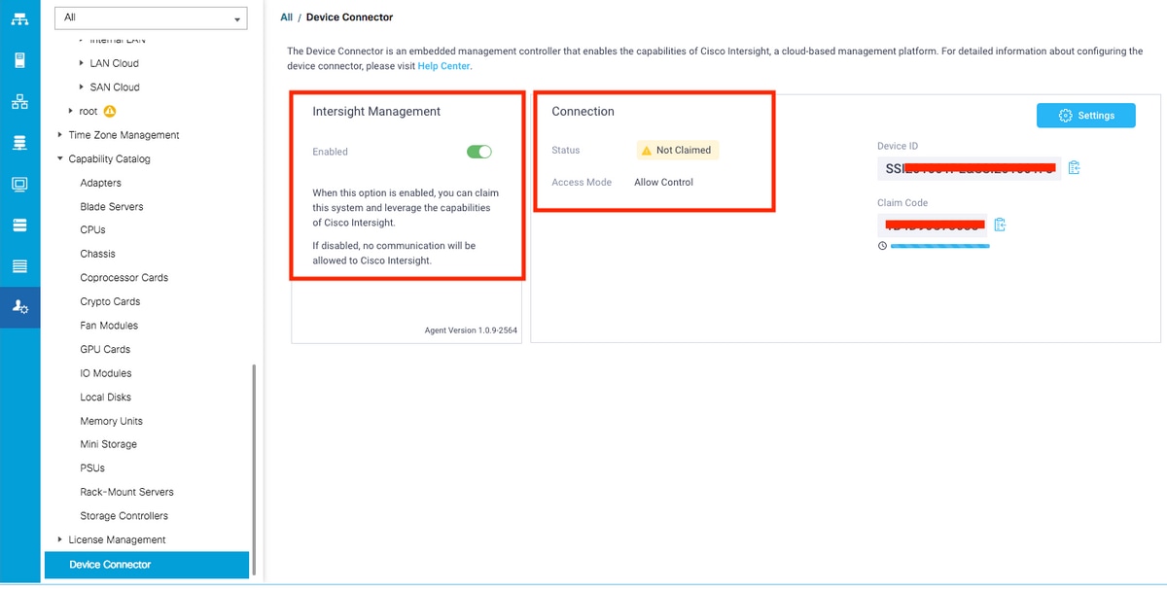Click the Claim Code value field
Screen dimensions: 1167x590
(932, 226)
